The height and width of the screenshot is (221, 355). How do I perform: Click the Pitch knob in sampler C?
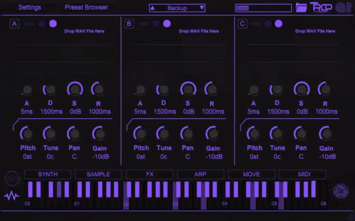point(254,134)
